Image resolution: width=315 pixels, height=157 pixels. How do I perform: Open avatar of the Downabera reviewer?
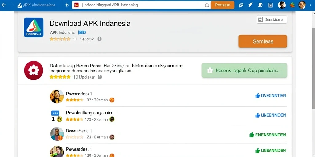(x=57, y=134)
